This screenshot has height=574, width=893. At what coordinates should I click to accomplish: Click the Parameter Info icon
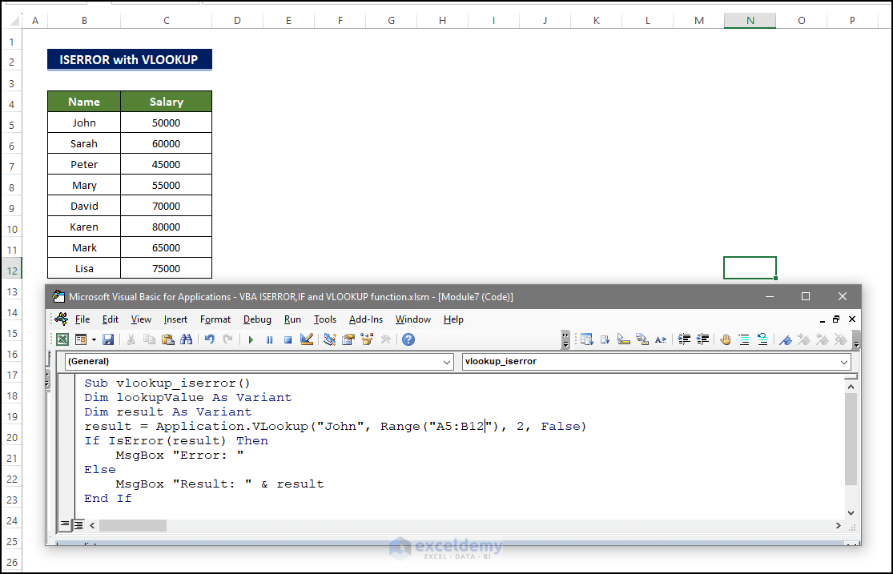point(642,340)
